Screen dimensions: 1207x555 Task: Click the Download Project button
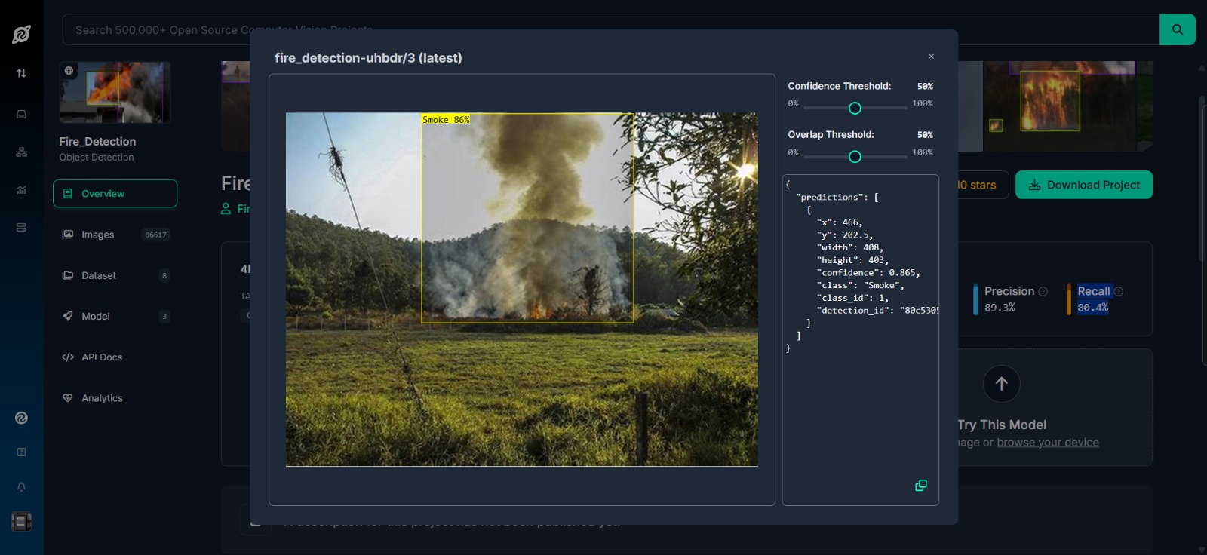point(1083,185)
